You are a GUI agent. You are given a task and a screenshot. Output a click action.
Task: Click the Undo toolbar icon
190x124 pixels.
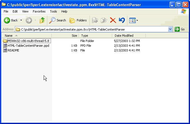(121, 20)
